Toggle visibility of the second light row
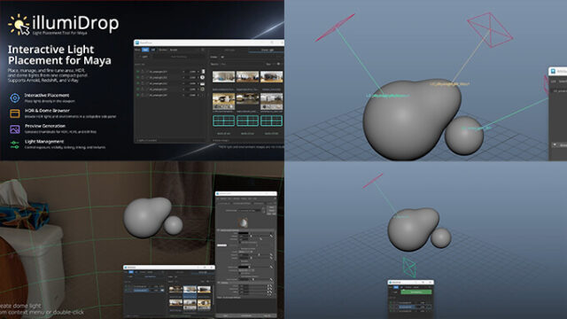567x319 pixels. point(138,77)
